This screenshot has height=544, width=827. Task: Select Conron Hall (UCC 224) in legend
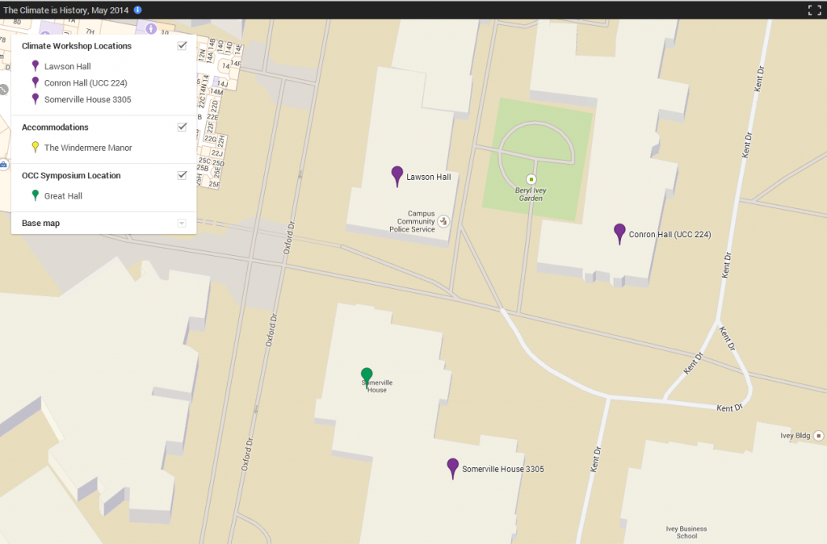click(x=86, y=83)
